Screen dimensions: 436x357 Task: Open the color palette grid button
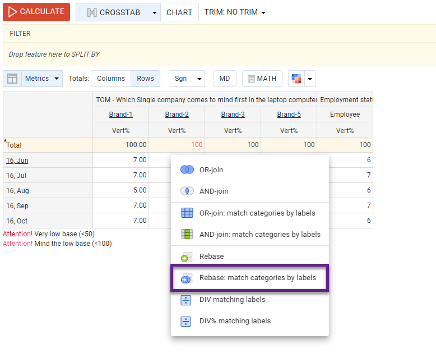(x=296, y=79)
